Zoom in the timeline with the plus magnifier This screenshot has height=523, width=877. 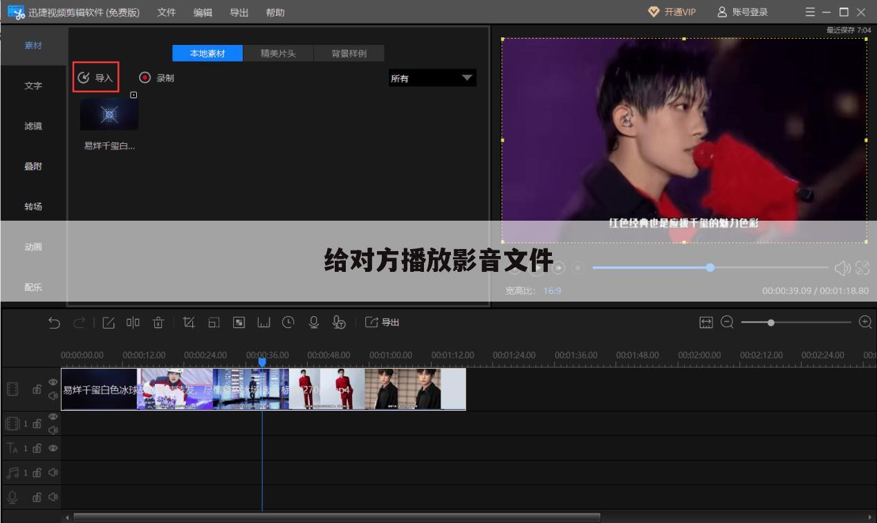[865, 322]
